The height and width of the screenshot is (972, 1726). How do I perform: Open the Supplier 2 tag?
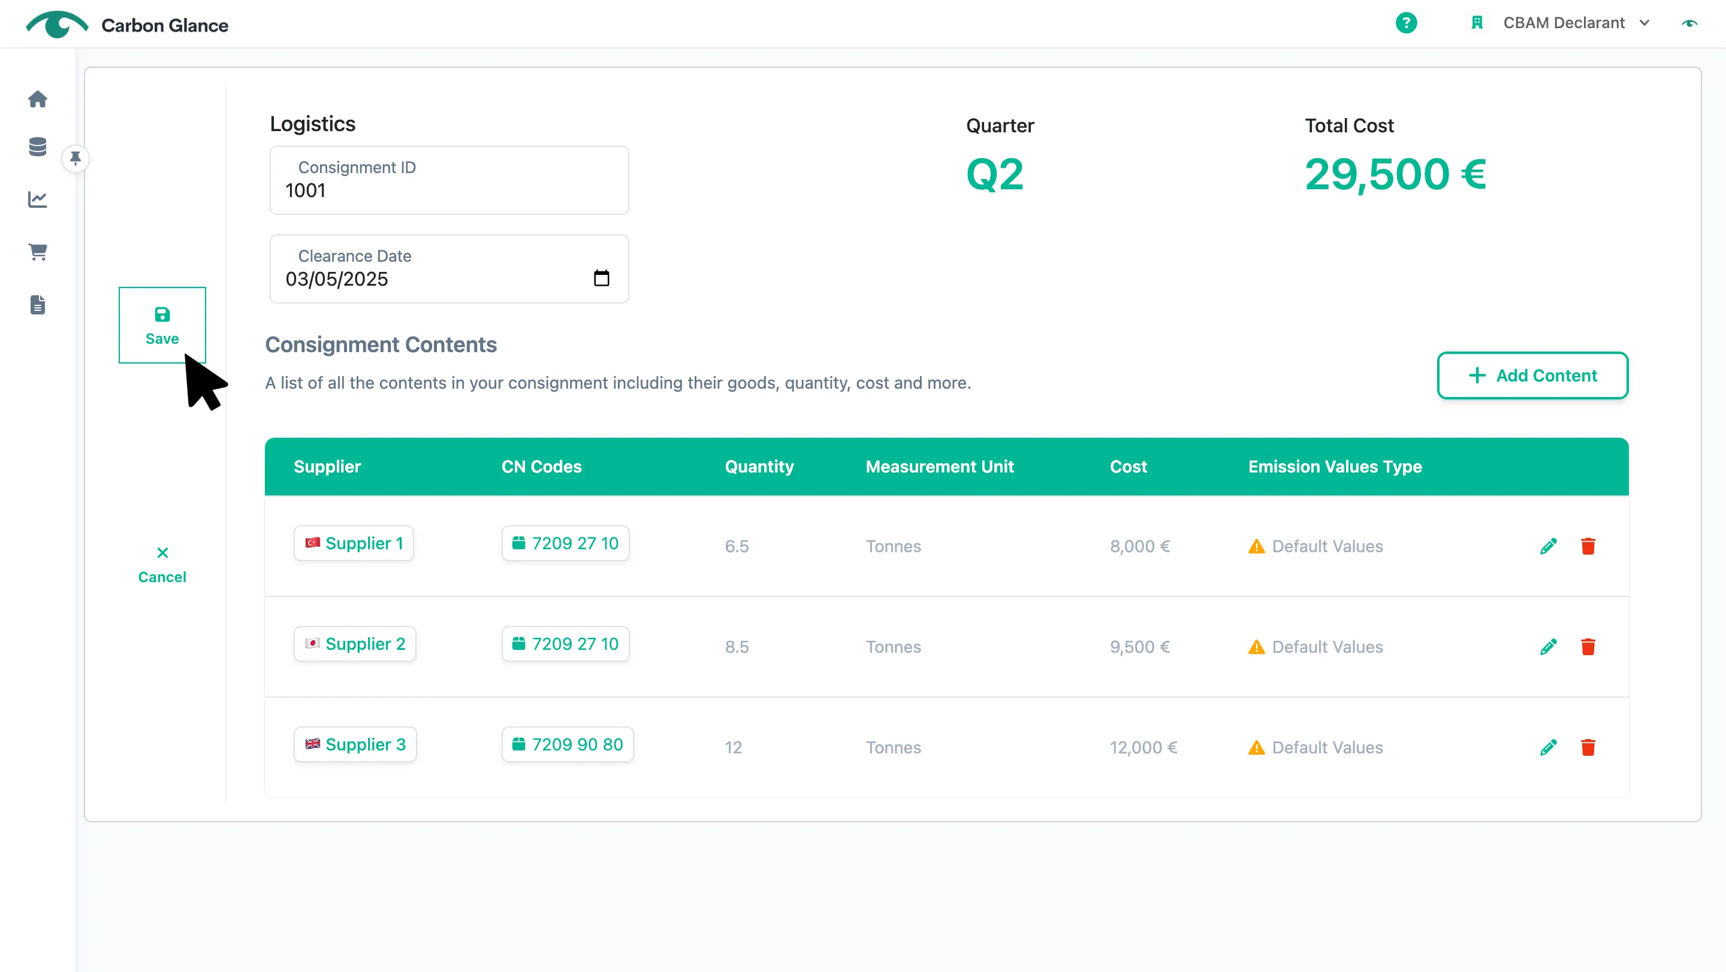click(354, 643)
